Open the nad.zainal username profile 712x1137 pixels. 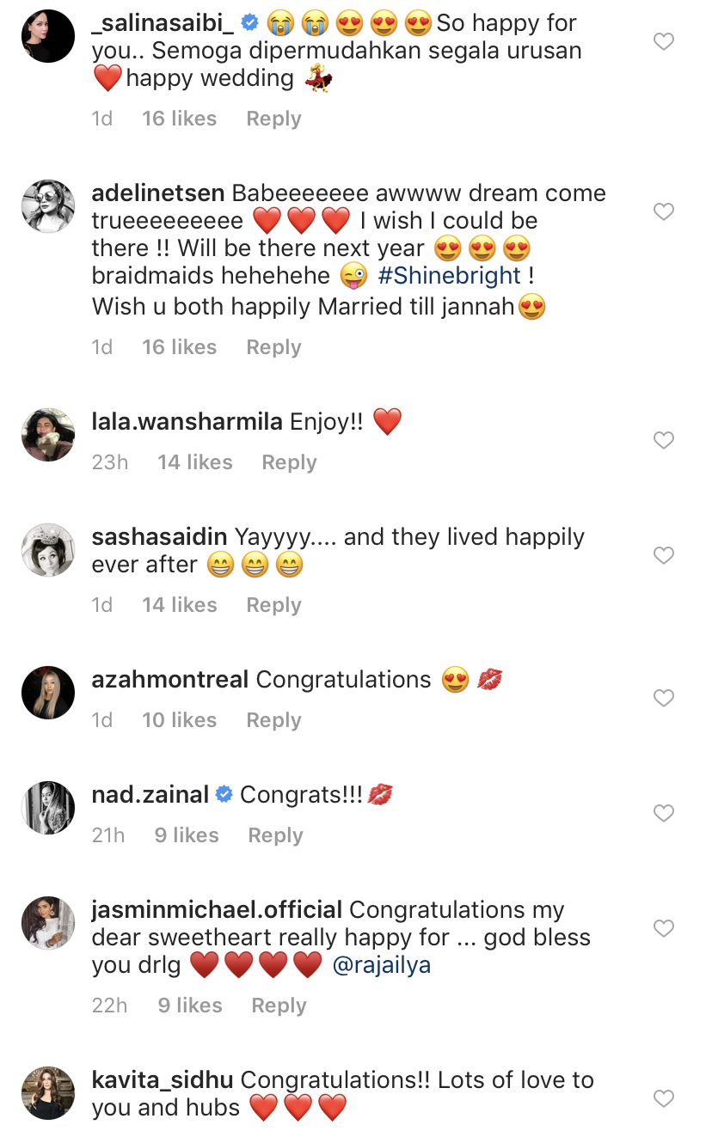150,795
